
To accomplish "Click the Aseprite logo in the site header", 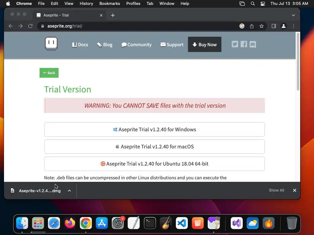I will [x=51, y=43].
